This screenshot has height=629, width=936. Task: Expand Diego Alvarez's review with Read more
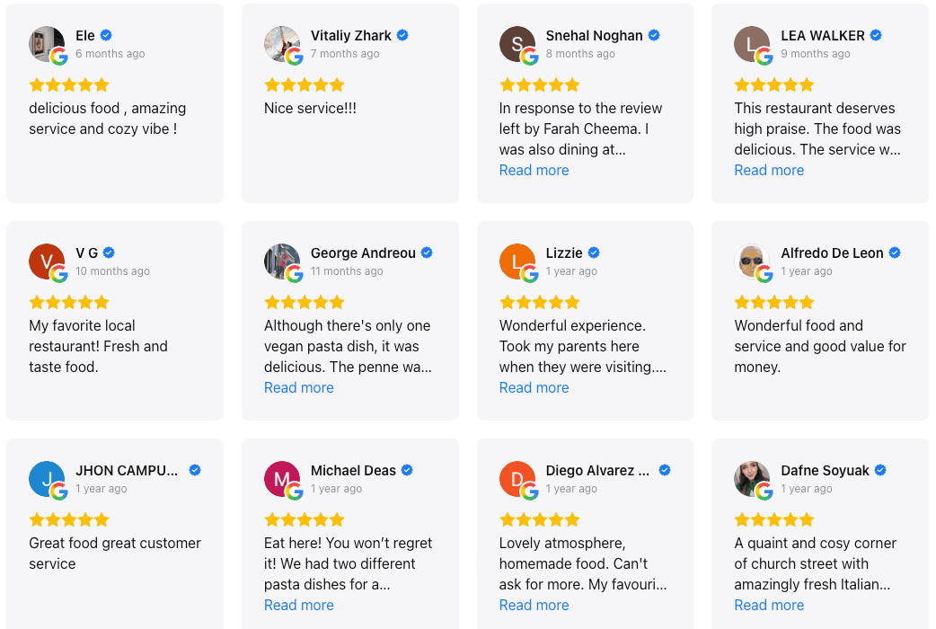(534, 605)
